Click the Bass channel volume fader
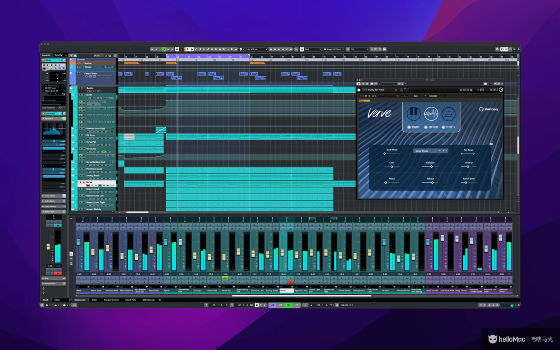 pos(78,242)
